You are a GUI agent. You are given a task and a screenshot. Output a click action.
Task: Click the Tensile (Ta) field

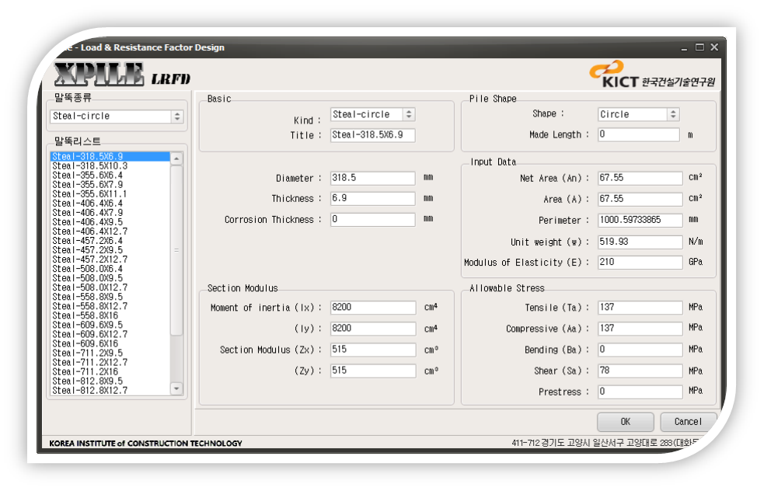[x=640, y=308]
